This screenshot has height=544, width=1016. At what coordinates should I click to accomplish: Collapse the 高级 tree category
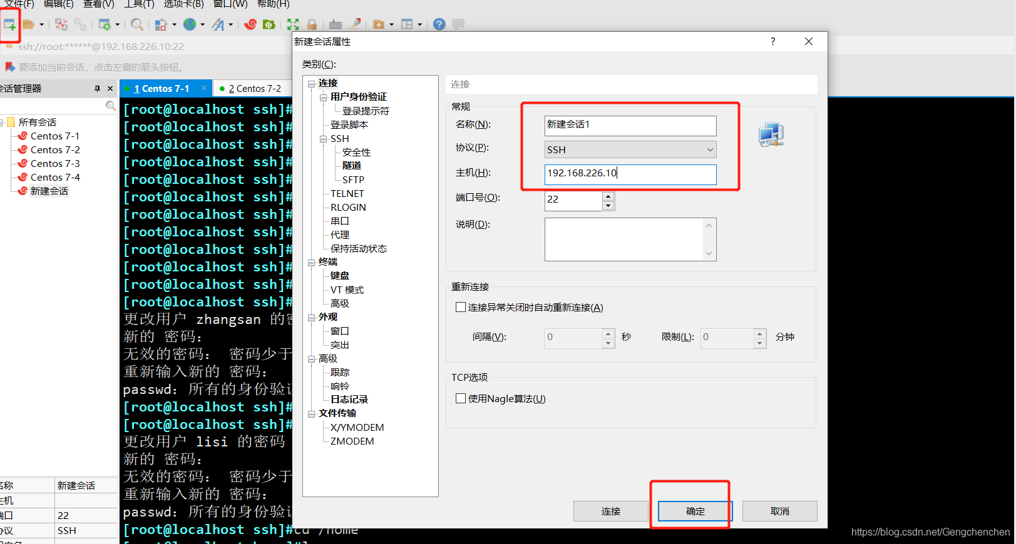click(x=312, y=359)
